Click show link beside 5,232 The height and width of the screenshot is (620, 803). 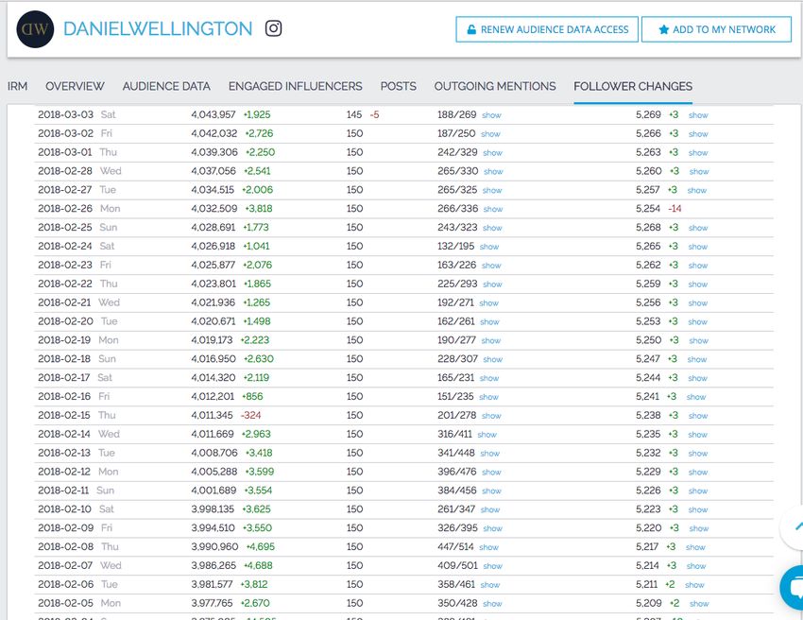[x=698, y=454]
